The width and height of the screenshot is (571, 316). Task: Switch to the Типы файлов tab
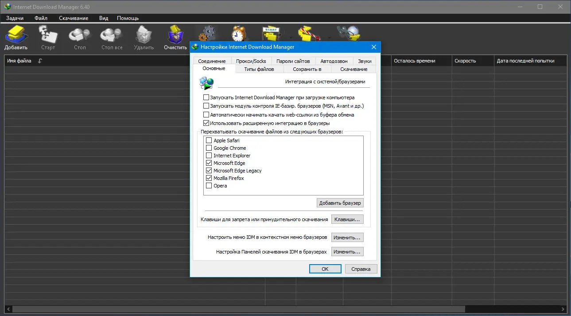click(259, 69)
